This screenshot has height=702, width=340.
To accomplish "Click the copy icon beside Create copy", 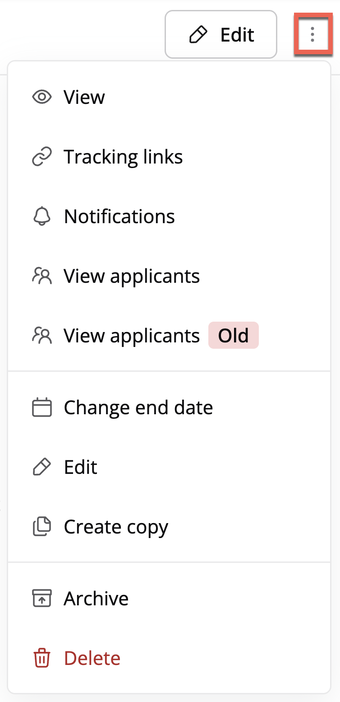I will (42, 527).
